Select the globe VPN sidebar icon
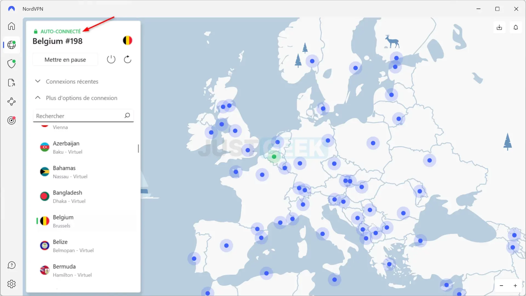Image resolution: width=526 pixels, height=296 pixels. point(12,45)
